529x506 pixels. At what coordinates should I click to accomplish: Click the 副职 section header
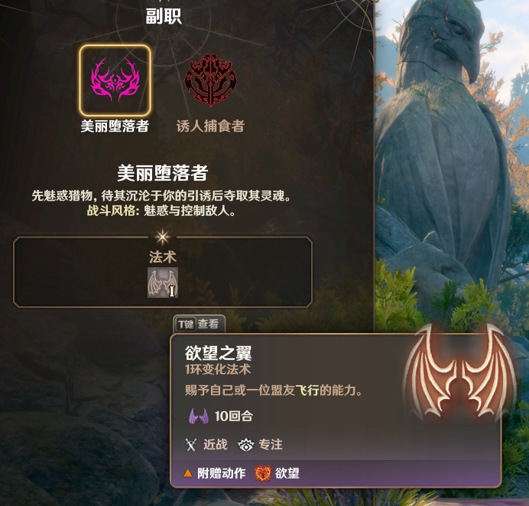(164, 16)
